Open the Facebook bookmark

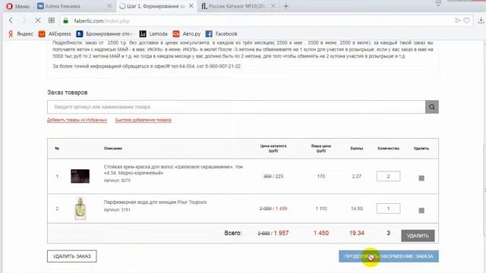tap(221, 33)
